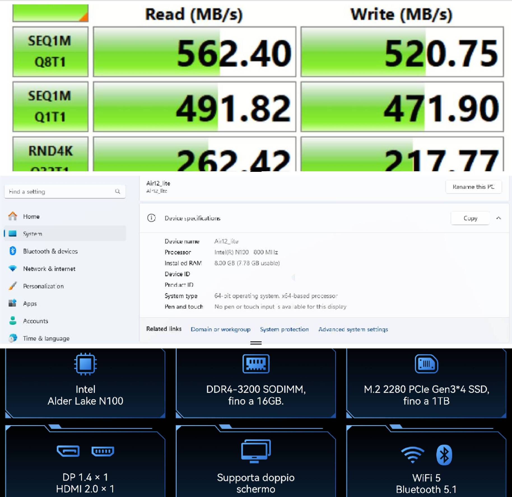Click the Find a setting search field
Viewport: 512px width, 497px height.
(x=60, y=191)
